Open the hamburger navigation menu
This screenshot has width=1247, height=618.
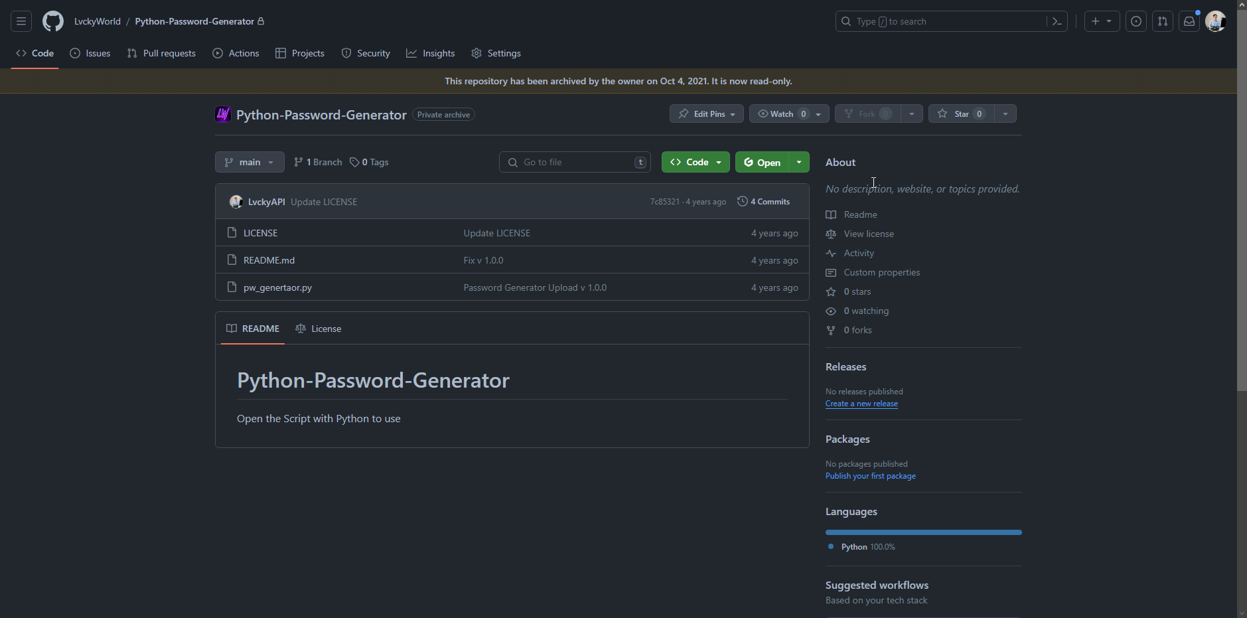pyautogui.click(x=21, y=21)
